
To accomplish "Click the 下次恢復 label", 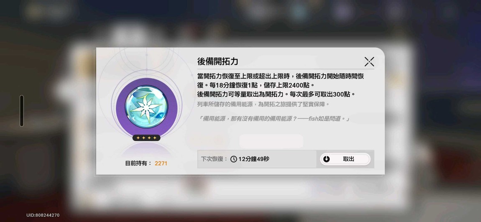I will click(x=215, y=159).
